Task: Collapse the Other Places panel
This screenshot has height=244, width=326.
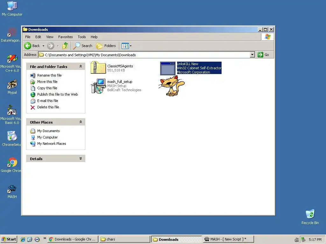Action: [81, 122]
